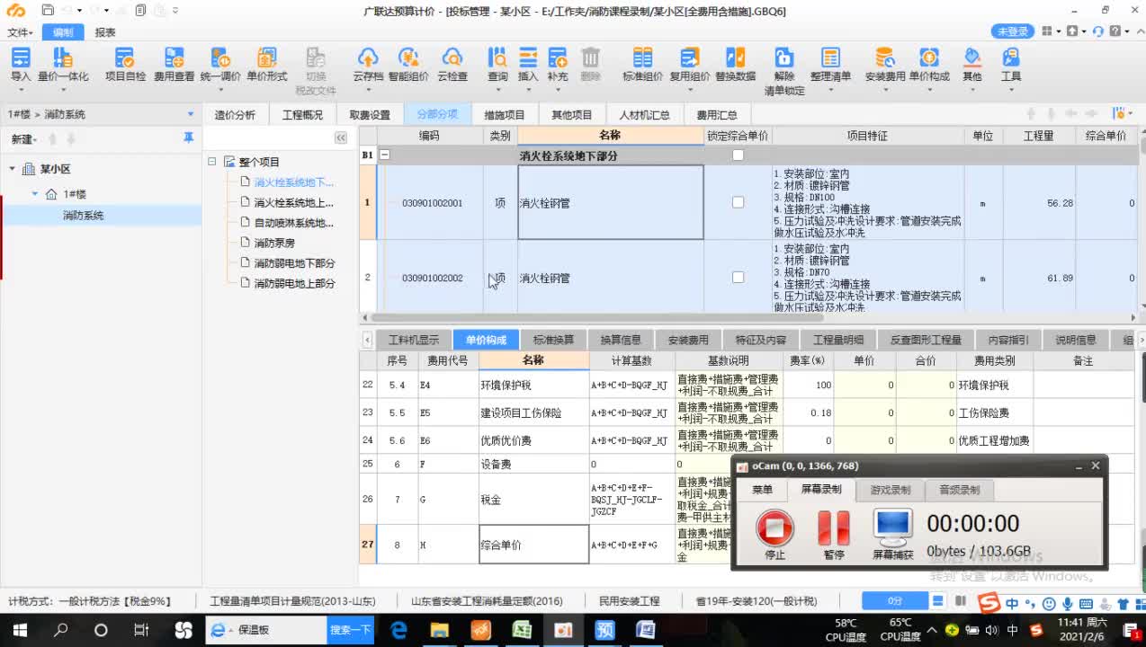Open 整理清单 organize list tool
1146x647 pixels.
tap(830, 65)
